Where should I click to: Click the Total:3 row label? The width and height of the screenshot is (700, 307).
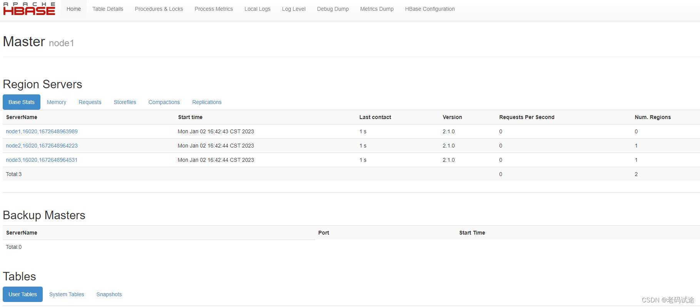tap(14, 174)
